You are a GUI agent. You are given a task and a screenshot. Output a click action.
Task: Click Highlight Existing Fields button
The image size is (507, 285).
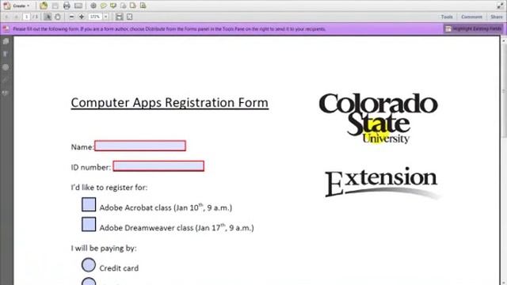click(x=474, y=28)
